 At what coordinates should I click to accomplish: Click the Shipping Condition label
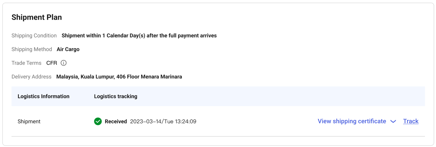coord(34,35)
